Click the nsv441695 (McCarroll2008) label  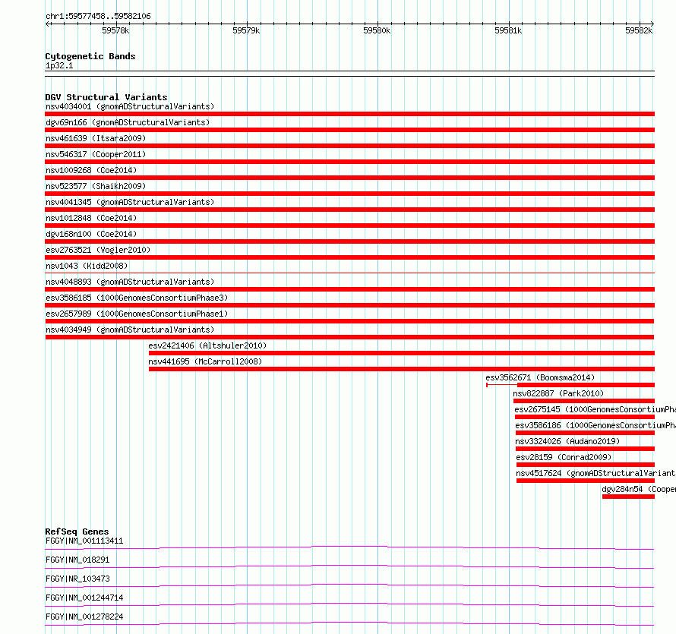[x=205, y=361]
